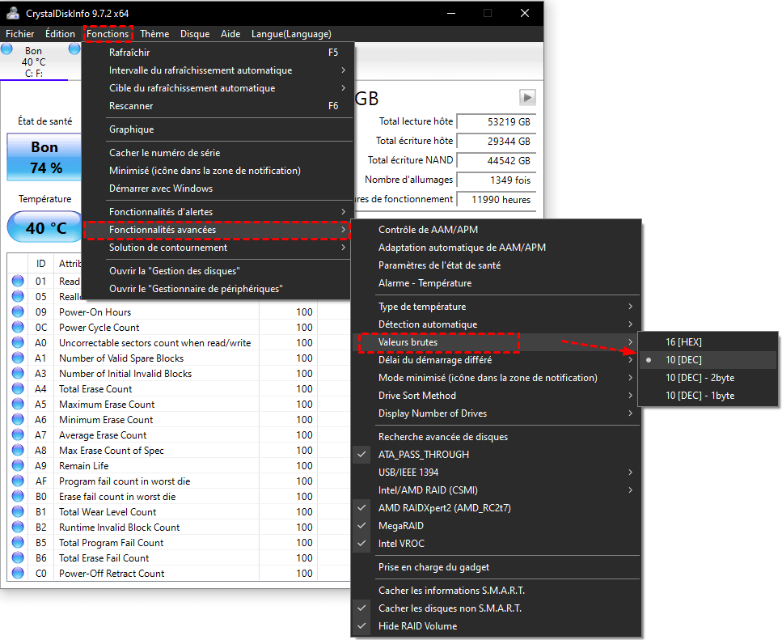
Task: Click status orb of Number of Initial Invalid Blocks
Action: pyautogui.click(x=18, y=373)
